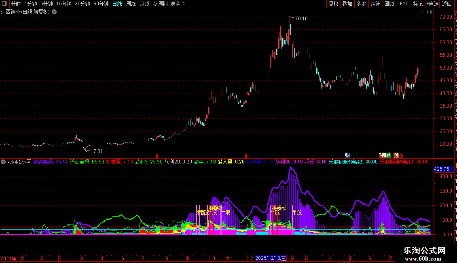Toggle the sidebar panel icon at top-left
Screen dimensions: 457x263
coord(4,4)
